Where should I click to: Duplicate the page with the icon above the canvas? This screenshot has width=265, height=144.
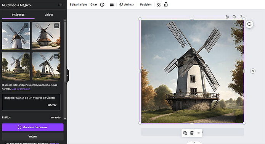coord(234,16)
